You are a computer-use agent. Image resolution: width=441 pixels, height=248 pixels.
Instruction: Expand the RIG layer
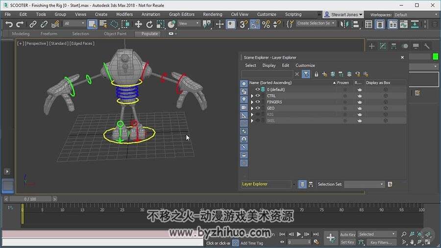click(252, 114)
